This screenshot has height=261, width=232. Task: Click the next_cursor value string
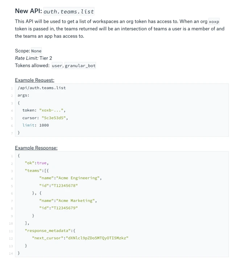[97, 238]
